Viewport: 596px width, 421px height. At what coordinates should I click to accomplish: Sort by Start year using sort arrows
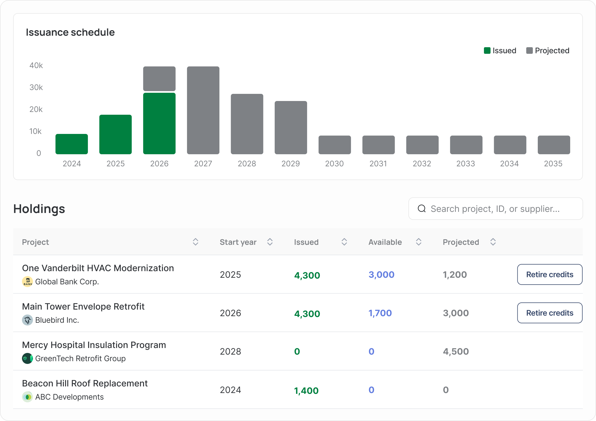click(x=270, y=242)
